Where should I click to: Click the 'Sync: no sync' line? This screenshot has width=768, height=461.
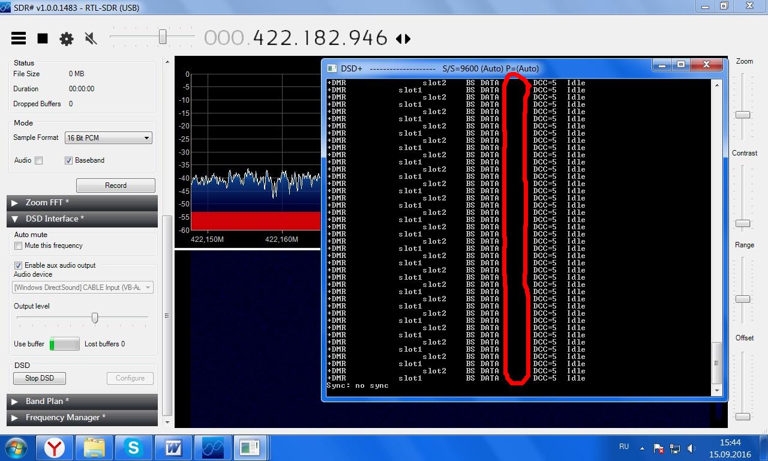coord(358,385)
